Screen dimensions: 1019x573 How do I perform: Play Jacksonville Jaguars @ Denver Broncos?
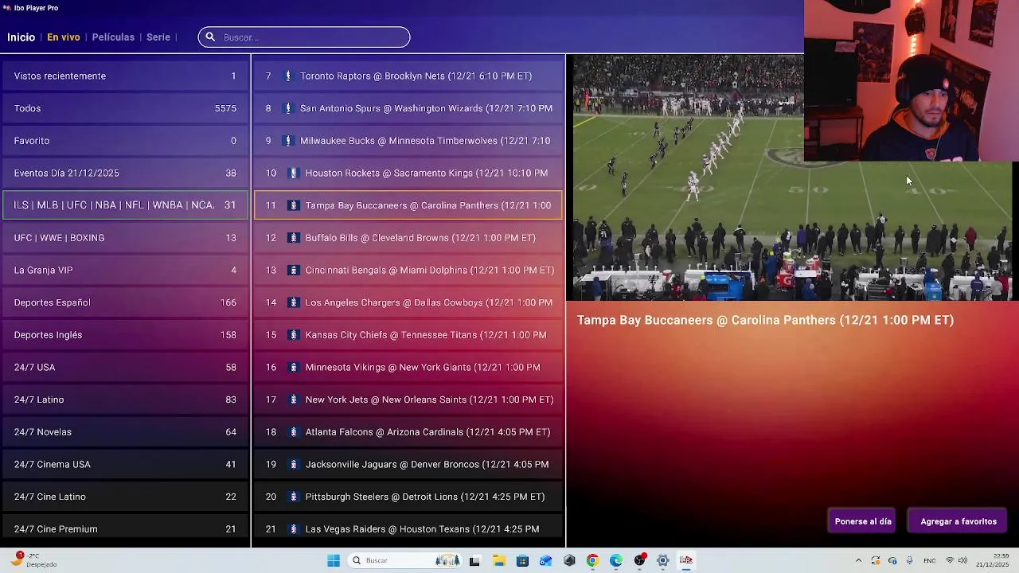click(408, 465)
